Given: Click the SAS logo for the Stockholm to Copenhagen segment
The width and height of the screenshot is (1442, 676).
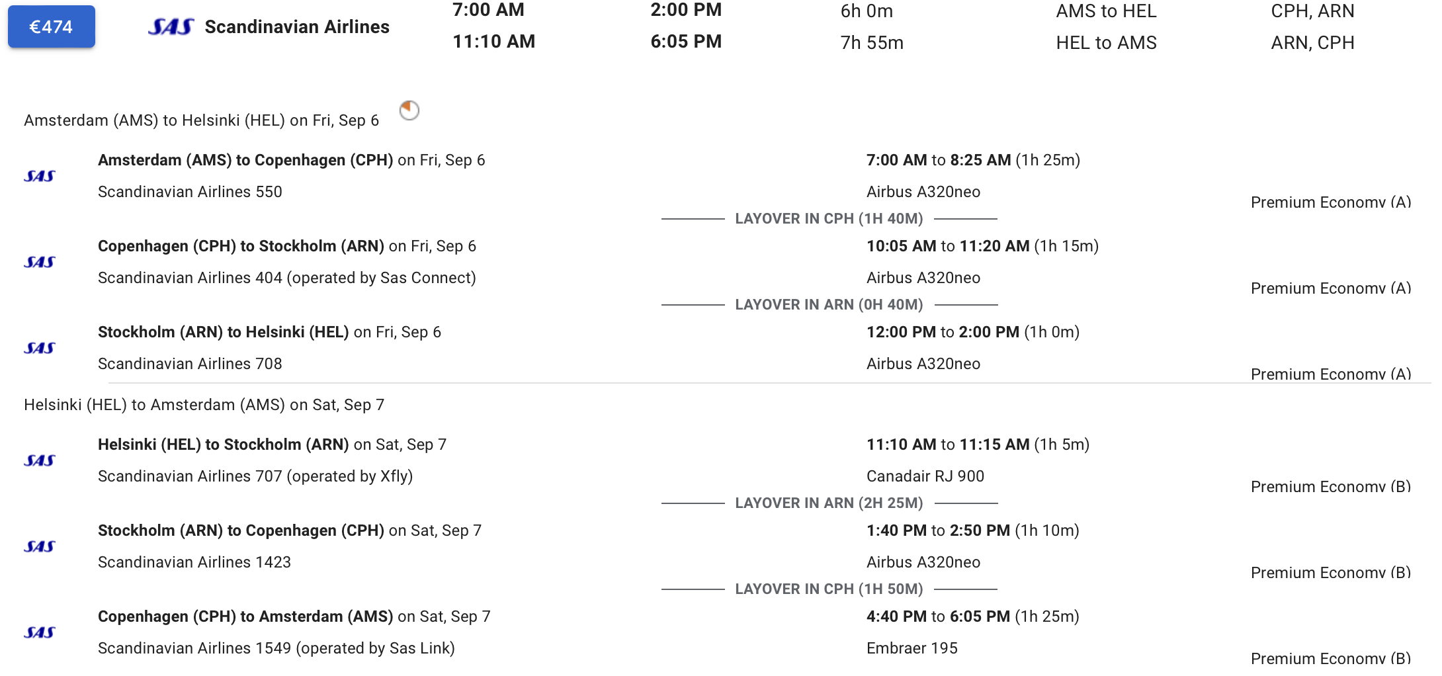Looking at the screenshot, I should [x=40, y=546].
